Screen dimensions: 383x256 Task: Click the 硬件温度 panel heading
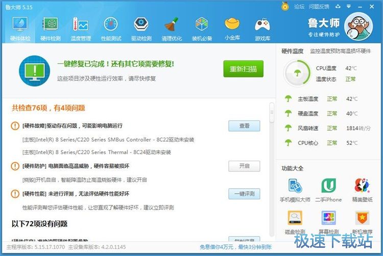point(292,51)
